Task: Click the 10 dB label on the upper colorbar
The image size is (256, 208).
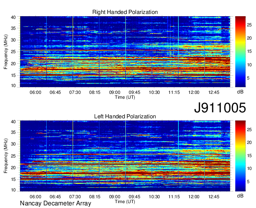Action: click(249, 65)
